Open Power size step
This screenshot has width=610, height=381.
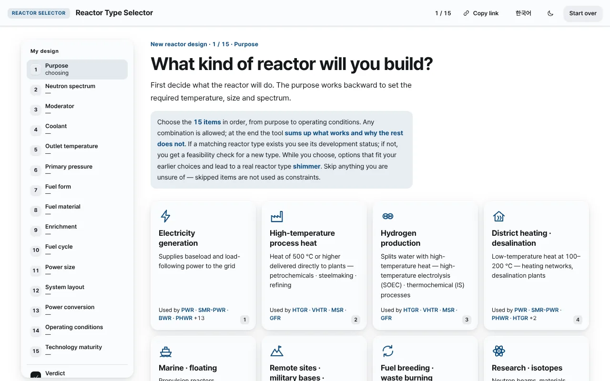(77, 271)
